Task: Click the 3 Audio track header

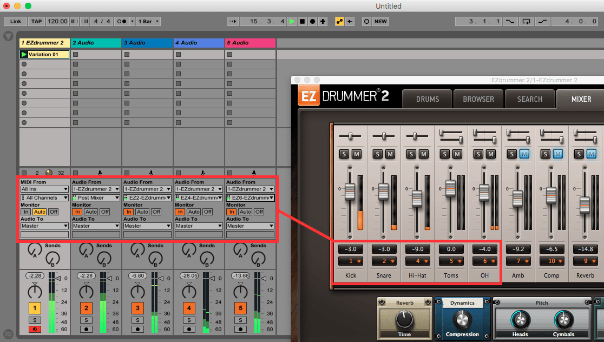Action: (x=147, y=43)
